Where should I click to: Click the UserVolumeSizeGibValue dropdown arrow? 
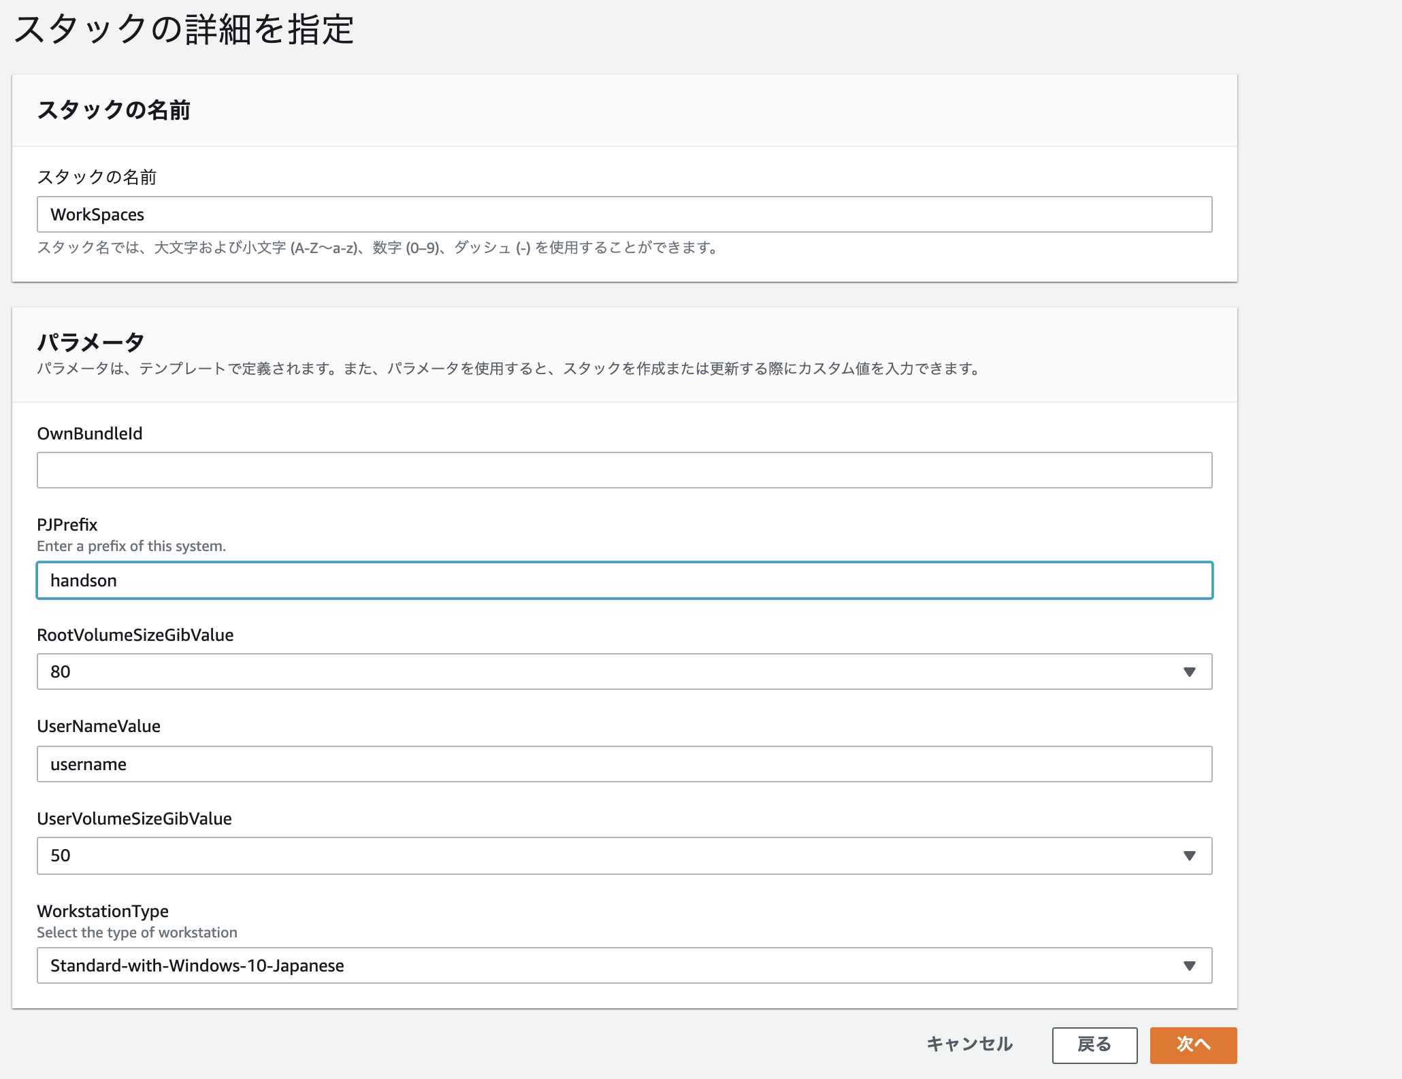tap(1188, 856)
